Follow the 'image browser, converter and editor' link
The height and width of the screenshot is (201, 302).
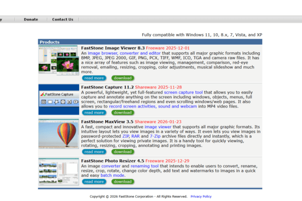124,53
